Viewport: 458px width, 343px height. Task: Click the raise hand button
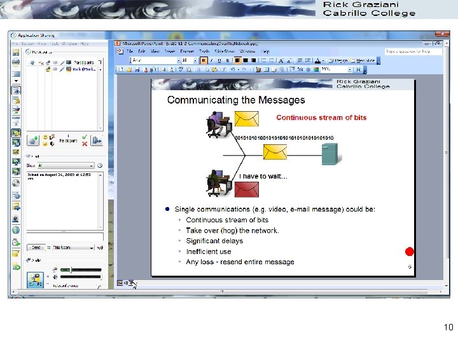(33, 140)
